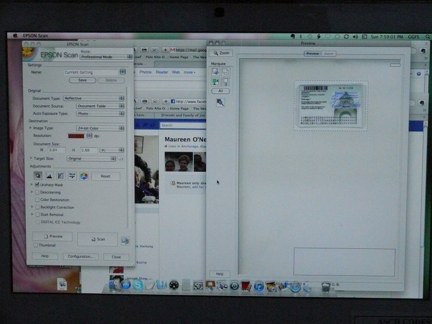Click the Close button in EPSON Scan
This screenshot has height=324, width=432.
(x=116, y=257)
